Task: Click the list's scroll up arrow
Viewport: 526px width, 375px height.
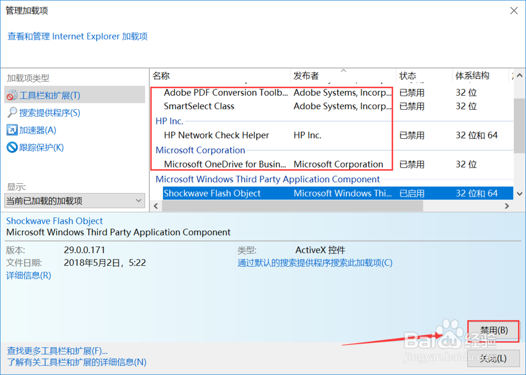Action: point(520,76)
